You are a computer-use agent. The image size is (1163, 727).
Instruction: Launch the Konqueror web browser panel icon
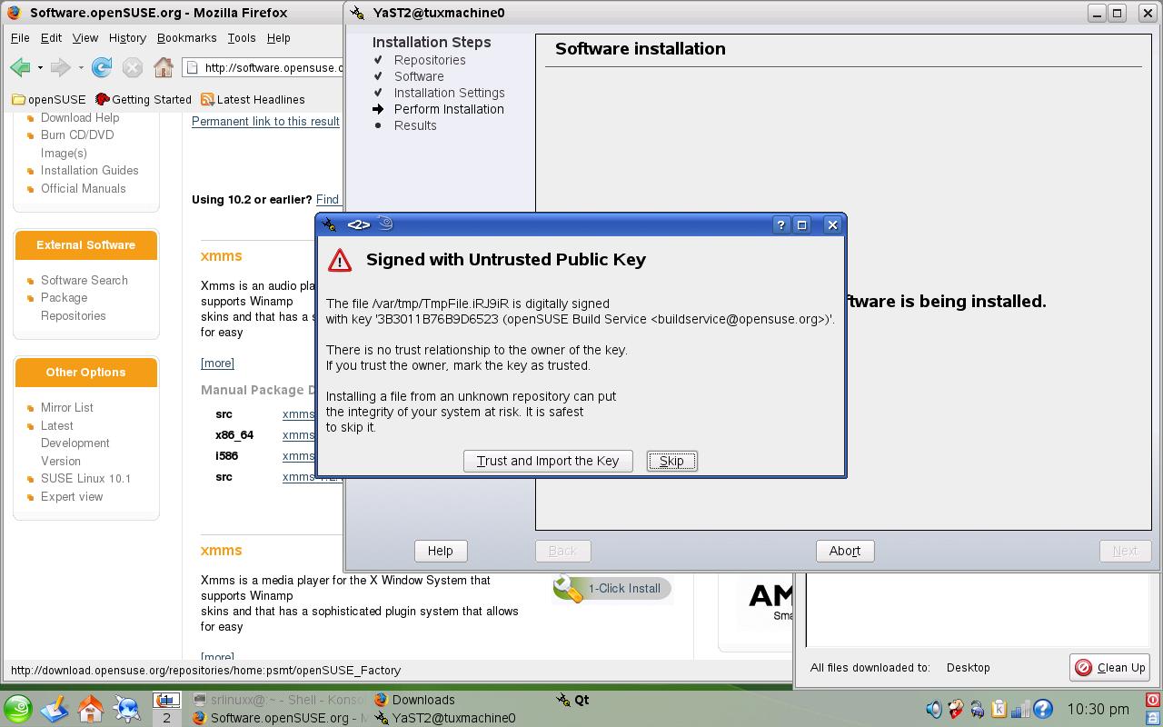tap(127, 708)
